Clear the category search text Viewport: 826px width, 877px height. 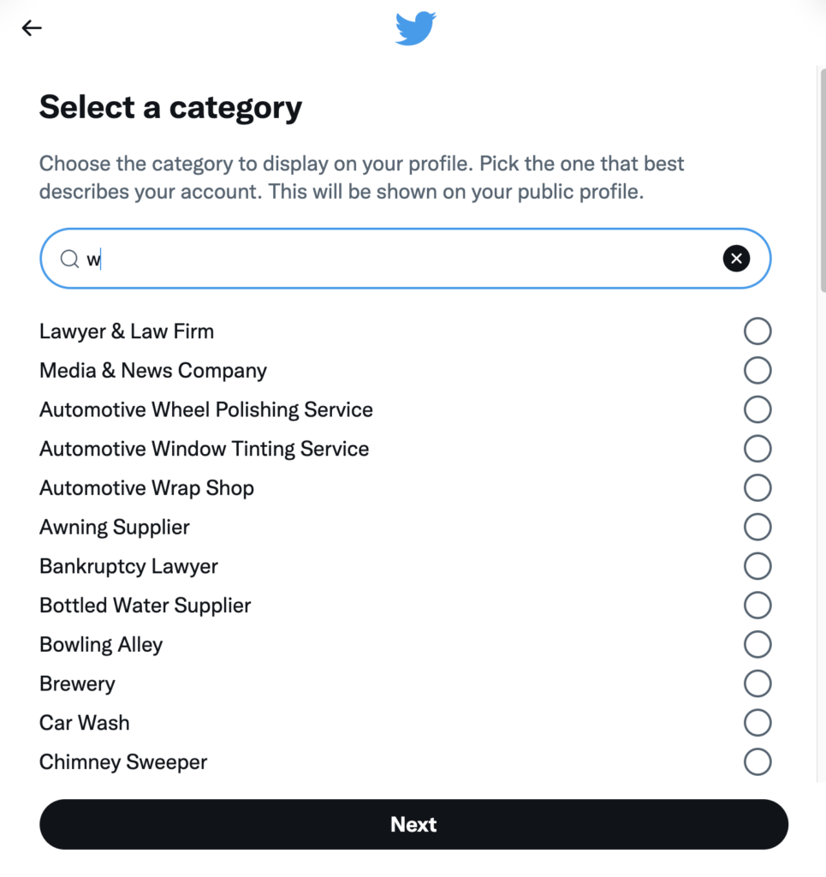tap(736, 258)
